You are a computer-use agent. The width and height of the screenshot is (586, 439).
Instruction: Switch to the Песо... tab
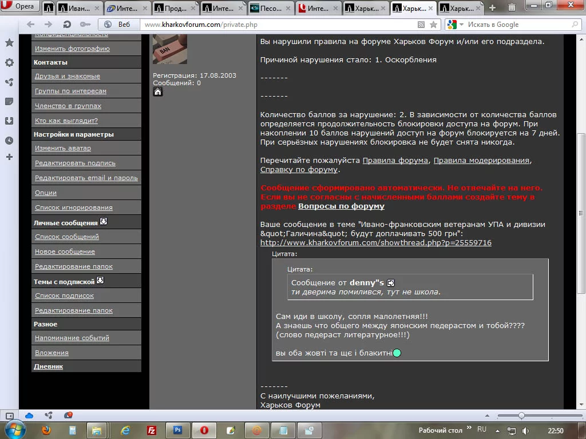pyautogui.click(x=271, y=8)
